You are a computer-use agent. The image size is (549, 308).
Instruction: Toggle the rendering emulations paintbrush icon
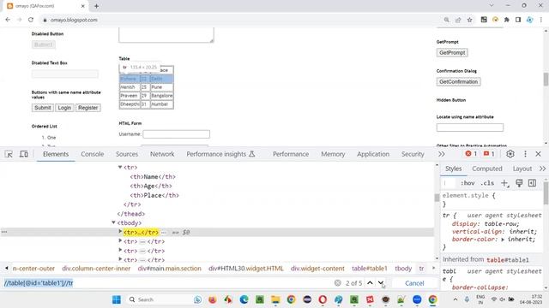519,183
